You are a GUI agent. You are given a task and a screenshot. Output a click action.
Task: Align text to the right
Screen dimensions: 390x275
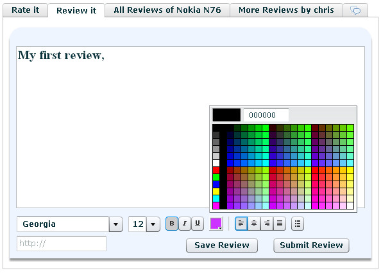[x=267, y=224]
